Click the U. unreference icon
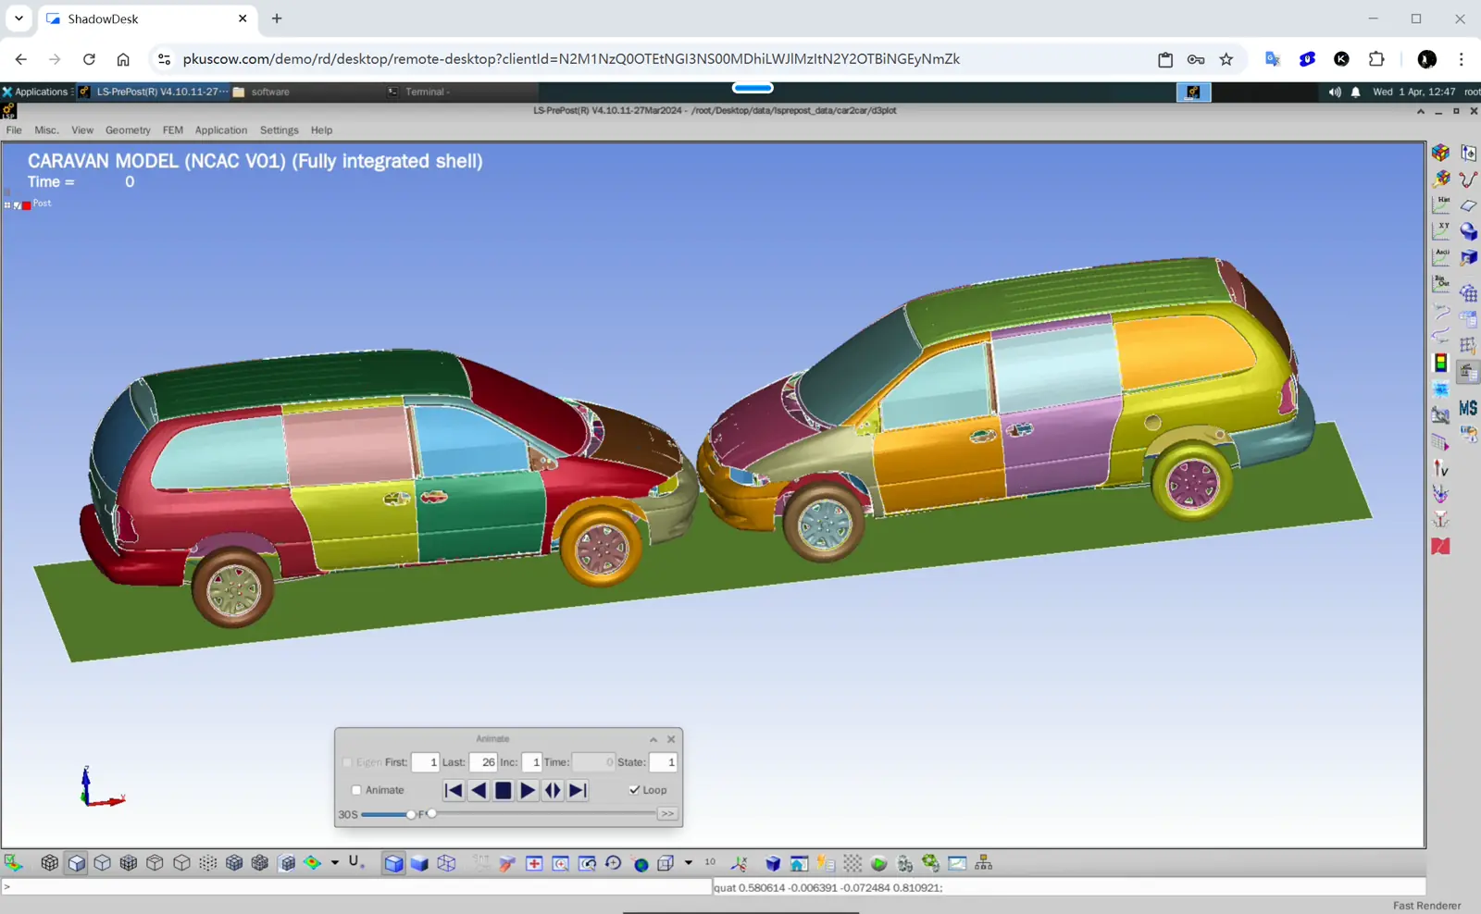Screen dimensions: 1481x914 click(x=356, y=863)
